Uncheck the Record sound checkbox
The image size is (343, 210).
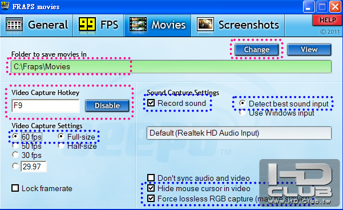pos(151,102)
